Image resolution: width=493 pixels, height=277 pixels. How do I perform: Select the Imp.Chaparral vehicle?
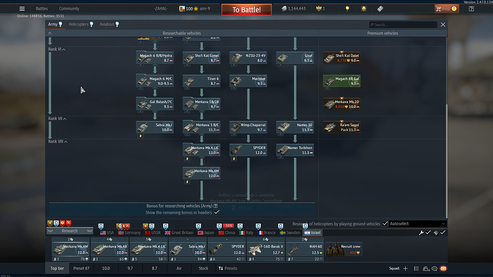tap(248, 127)
